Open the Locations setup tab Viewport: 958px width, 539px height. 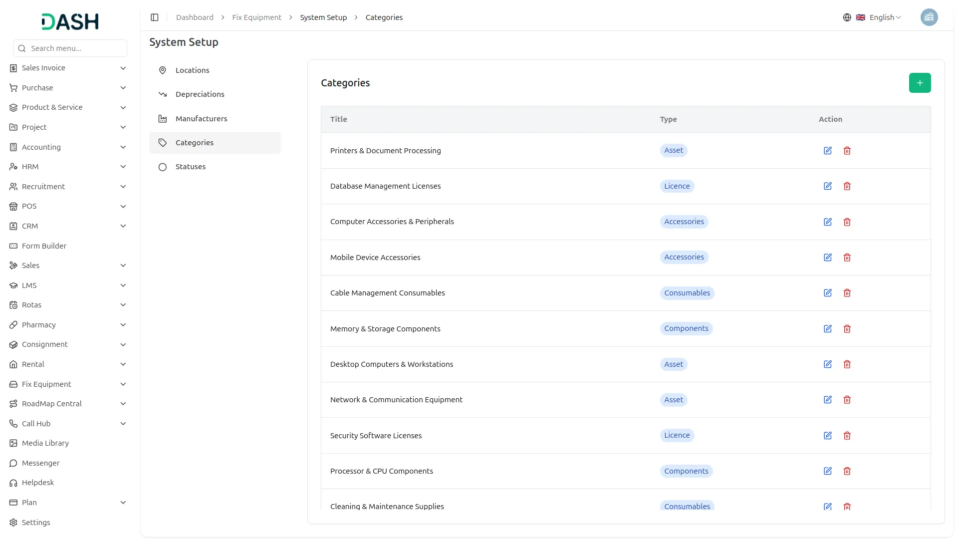coord(192,70)
